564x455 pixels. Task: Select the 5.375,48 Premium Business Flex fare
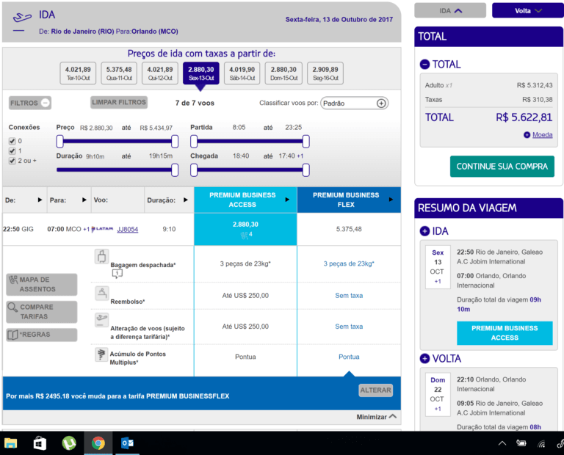[349, 229]
